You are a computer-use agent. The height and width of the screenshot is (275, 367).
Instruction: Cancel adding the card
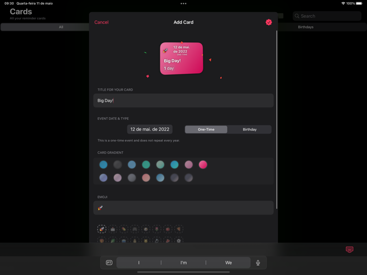coord(101,22)
